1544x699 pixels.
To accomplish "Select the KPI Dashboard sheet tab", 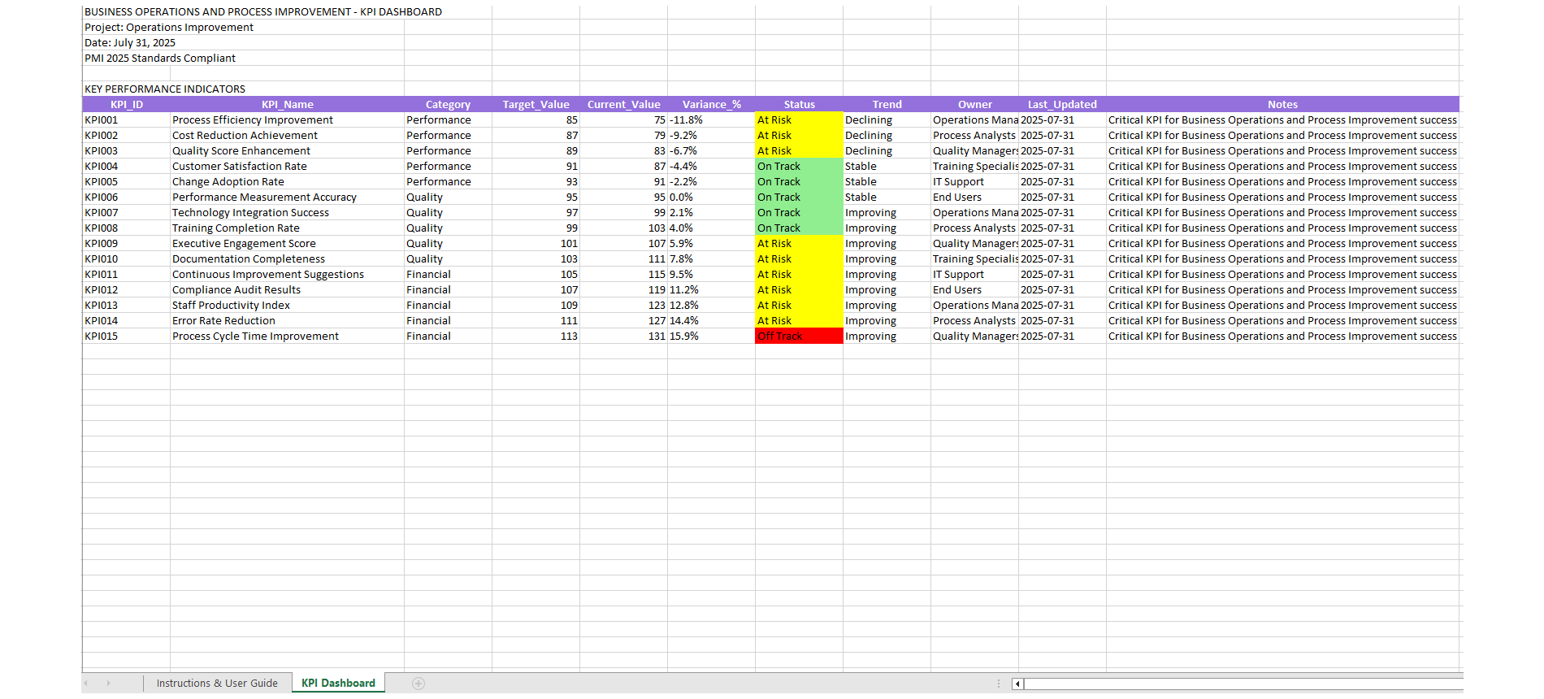I will 338,684.
